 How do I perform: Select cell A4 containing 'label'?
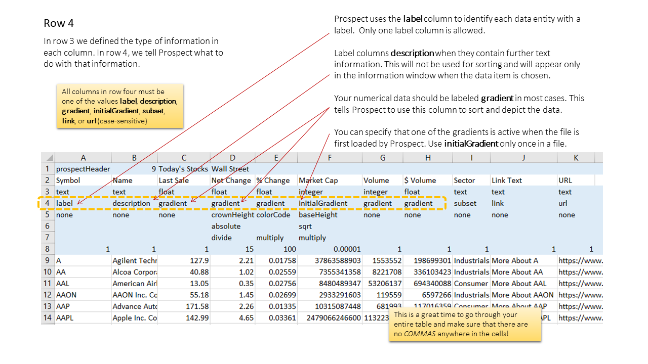tap(83, 203)
